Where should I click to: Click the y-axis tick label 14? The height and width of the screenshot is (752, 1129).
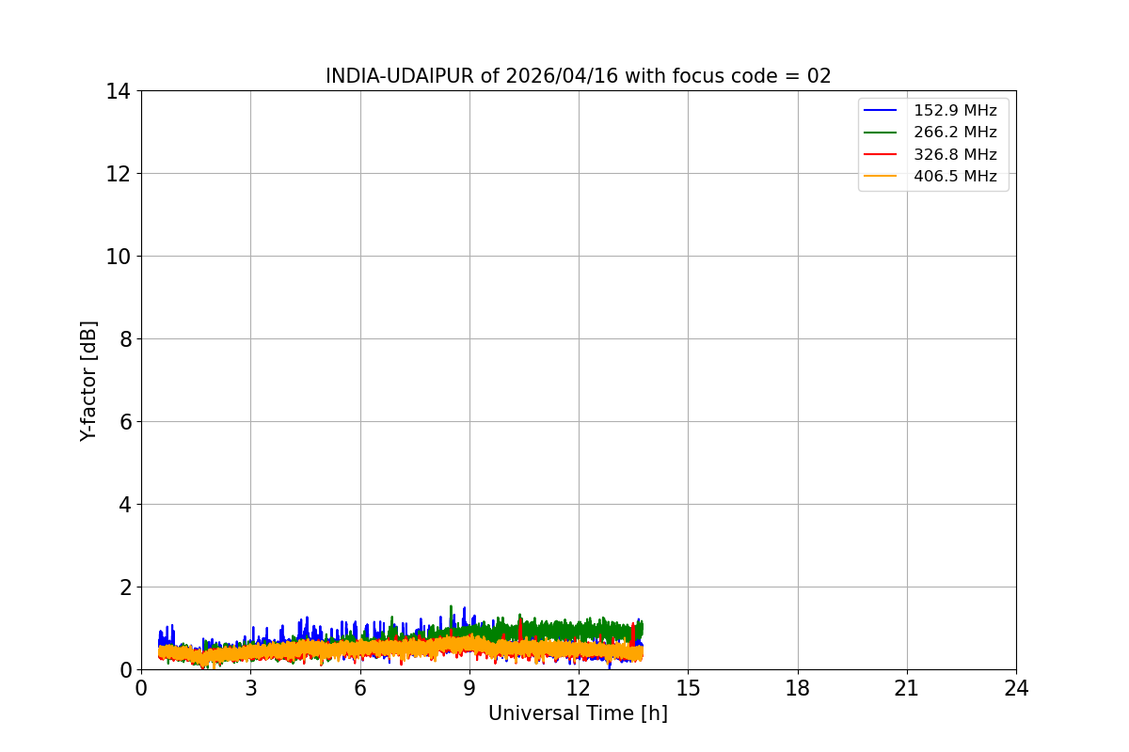[118, 91]
